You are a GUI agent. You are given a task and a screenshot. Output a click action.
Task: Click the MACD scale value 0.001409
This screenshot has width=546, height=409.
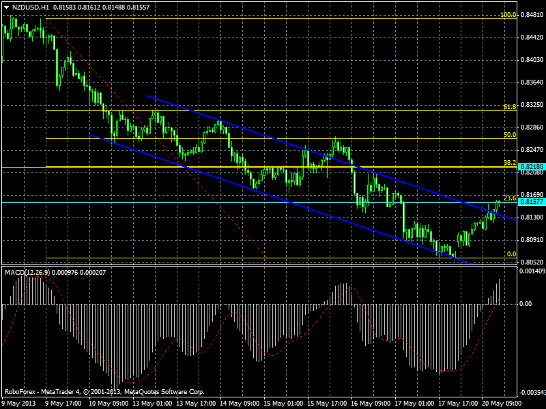tap(532, 271)
